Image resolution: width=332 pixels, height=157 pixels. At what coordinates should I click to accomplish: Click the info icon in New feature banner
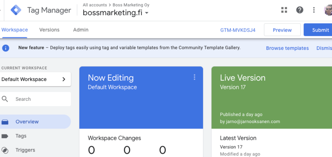pyautogui.click(x=6, y=48)
